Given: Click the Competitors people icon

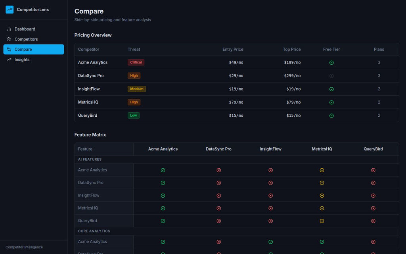Looking at the screenshot, I should [9, 39].
